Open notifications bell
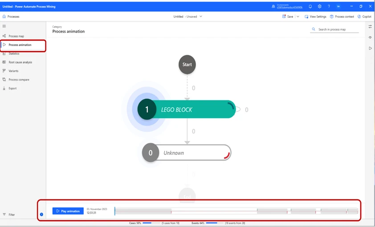The image size is (375, 227). click(x=310, y=6)
